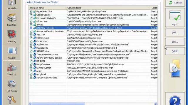The image size is (188, 105).
Task: Click the Edit... button
Action: [175, 42]
